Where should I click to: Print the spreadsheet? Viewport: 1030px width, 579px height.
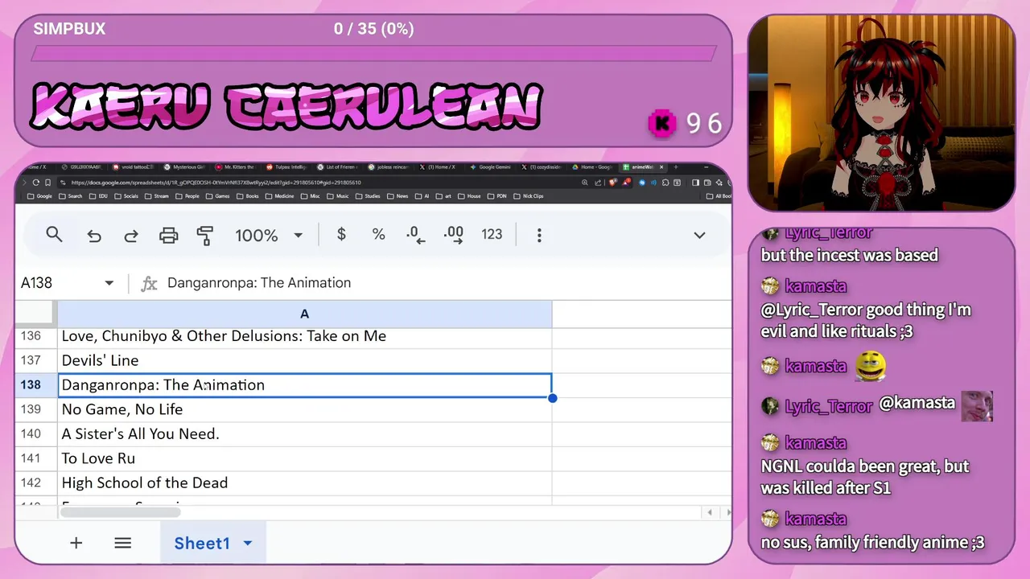[168, 236]
